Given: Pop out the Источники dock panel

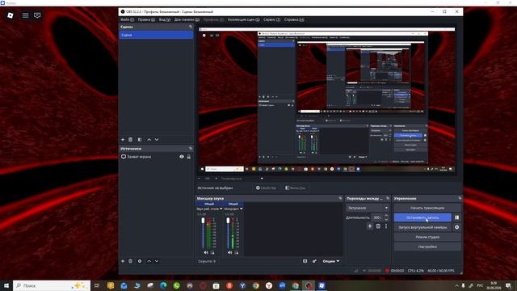Looking at the screenshot, I should tap(191, 149).
